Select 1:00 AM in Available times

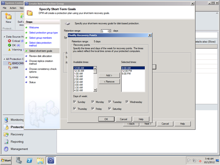(83, 74)
